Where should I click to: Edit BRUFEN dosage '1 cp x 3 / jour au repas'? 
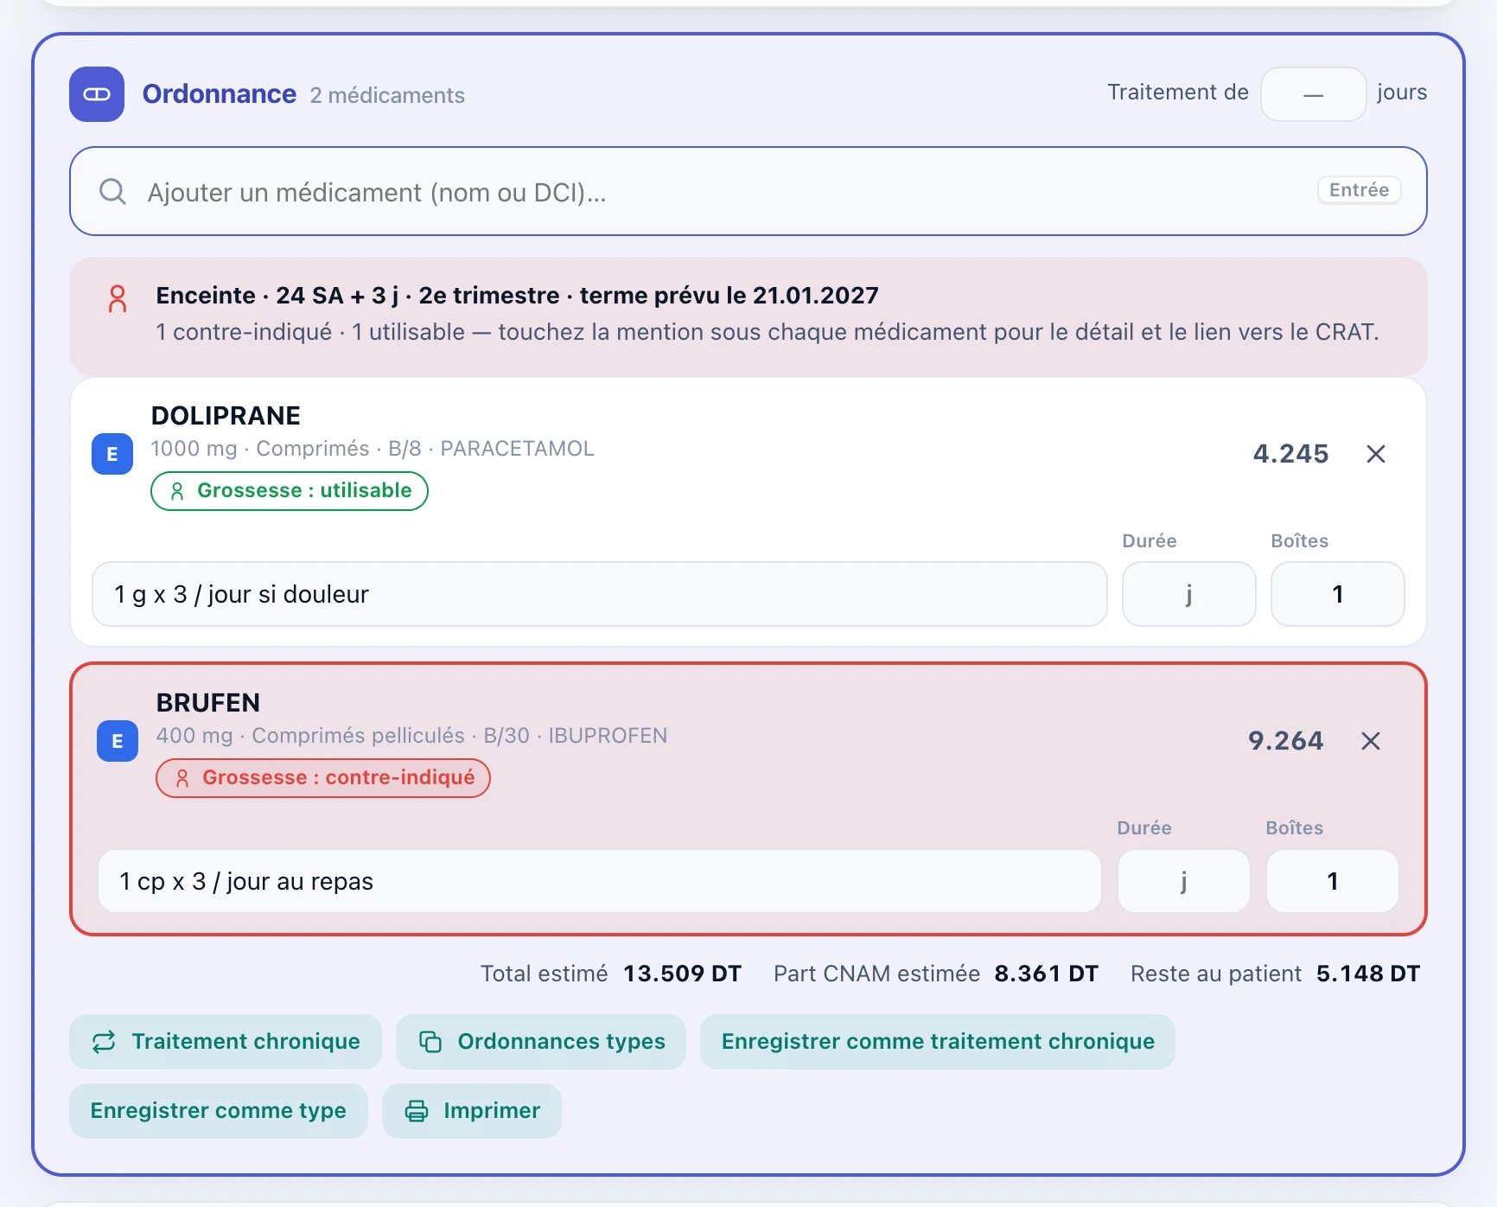click(x=600, y=881)
